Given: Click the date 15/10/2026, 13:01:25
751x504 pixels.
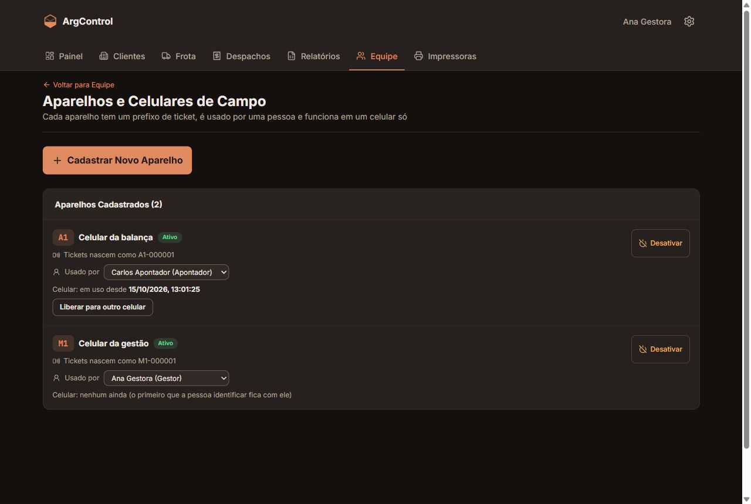Looking at the screenshot, I should tap(164, 290).
